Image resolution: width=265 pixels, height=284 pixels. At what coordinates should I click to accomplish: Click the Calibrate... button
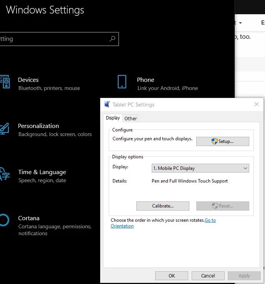(x=163, y=206)
